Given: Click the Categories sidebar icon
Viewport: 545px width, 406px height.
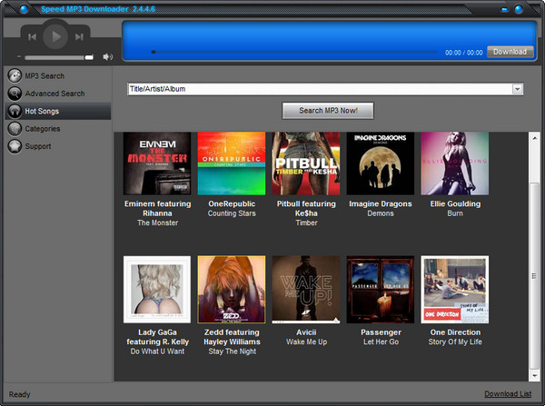Looking at the screenshot, I should pos(15,128).
